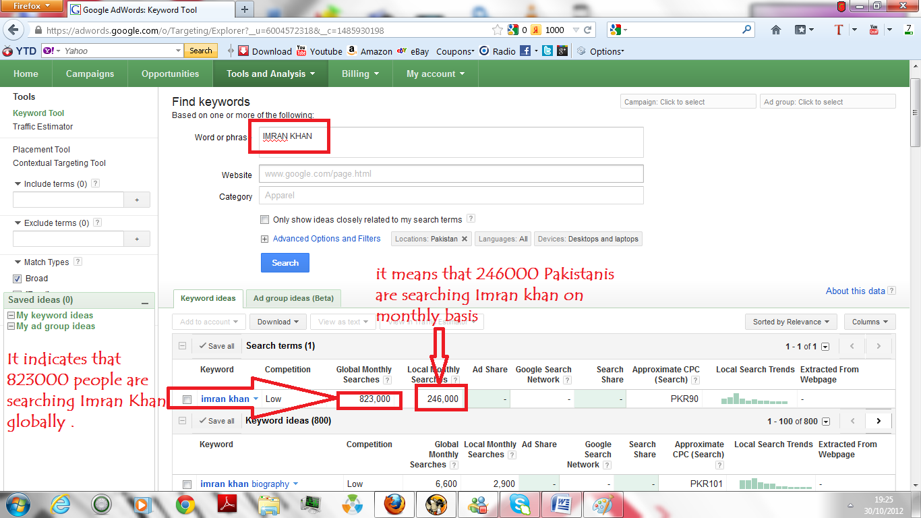This screenshot has width=921, height=518.
Task: Open eBay shortcut in the toolbar
Action: [x=413, y=51]
